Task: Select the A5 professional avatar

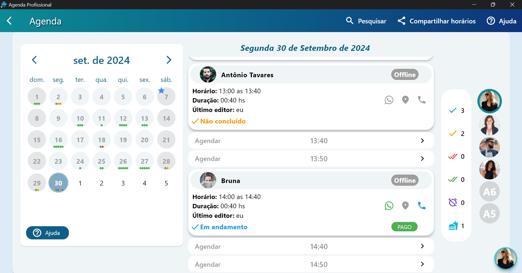Action: pyautogui.click(x=489, y=214)
